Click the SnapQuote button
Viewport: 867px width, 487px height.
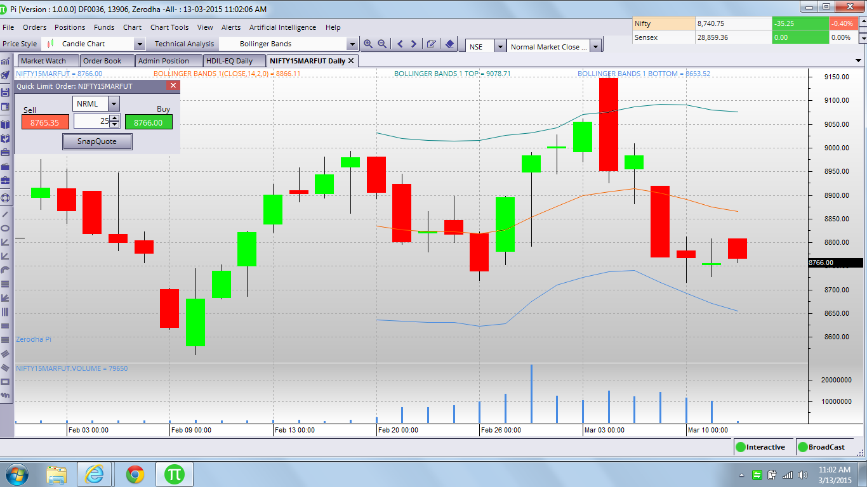pyautogui.click(x=97, y=141)
